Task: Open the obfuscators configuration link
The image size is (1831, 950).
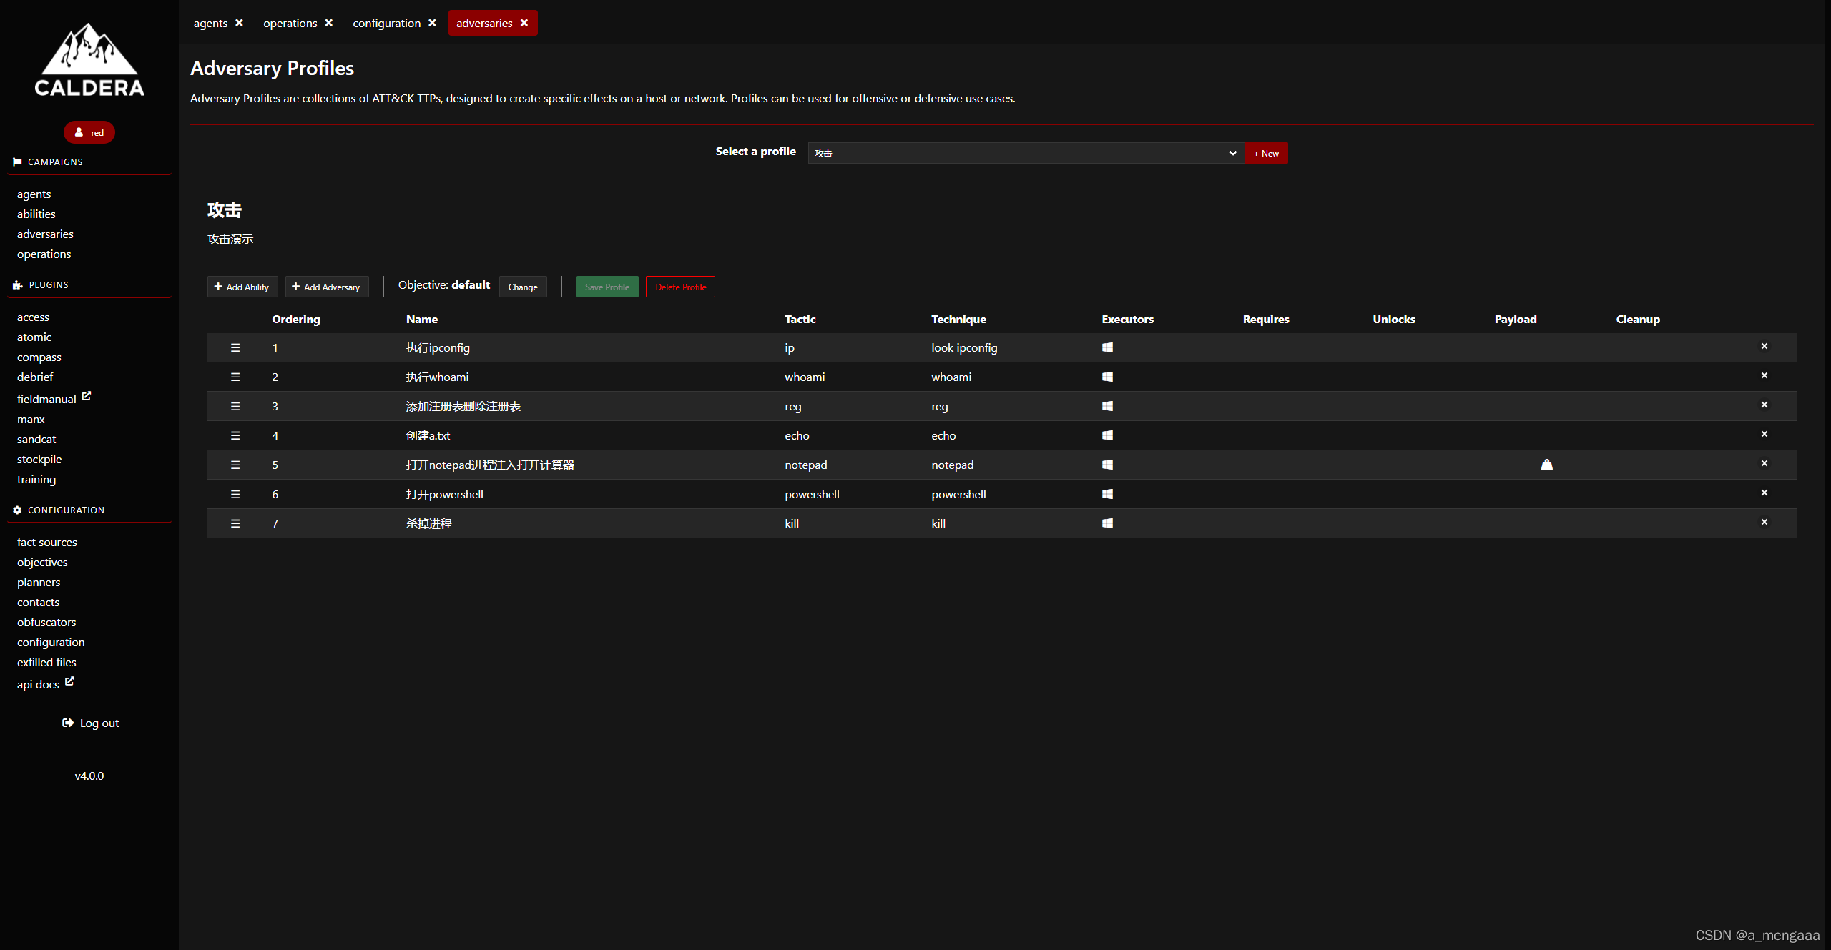Action: click(x=46, y=622)
